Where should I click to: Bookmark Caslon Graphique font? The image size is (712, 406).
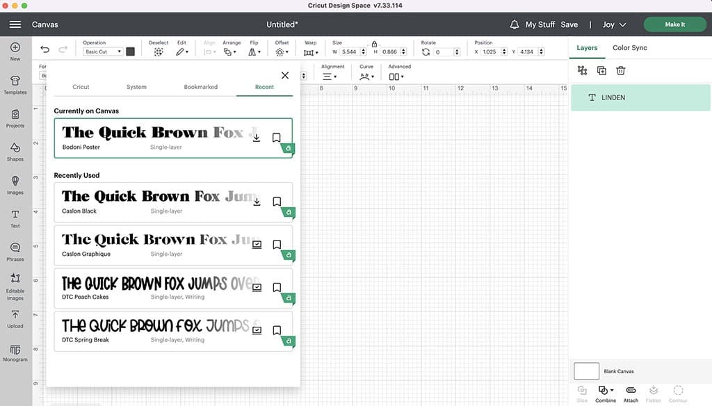point(277,244)
